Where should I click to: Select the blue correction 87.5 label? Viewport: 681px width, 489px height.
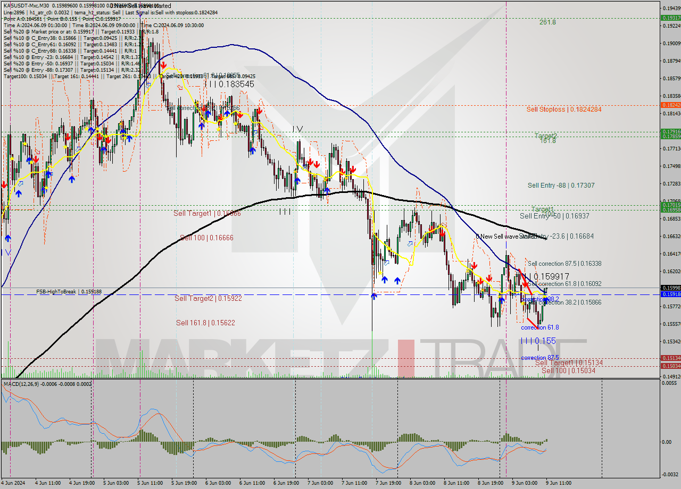click(539, 358)
